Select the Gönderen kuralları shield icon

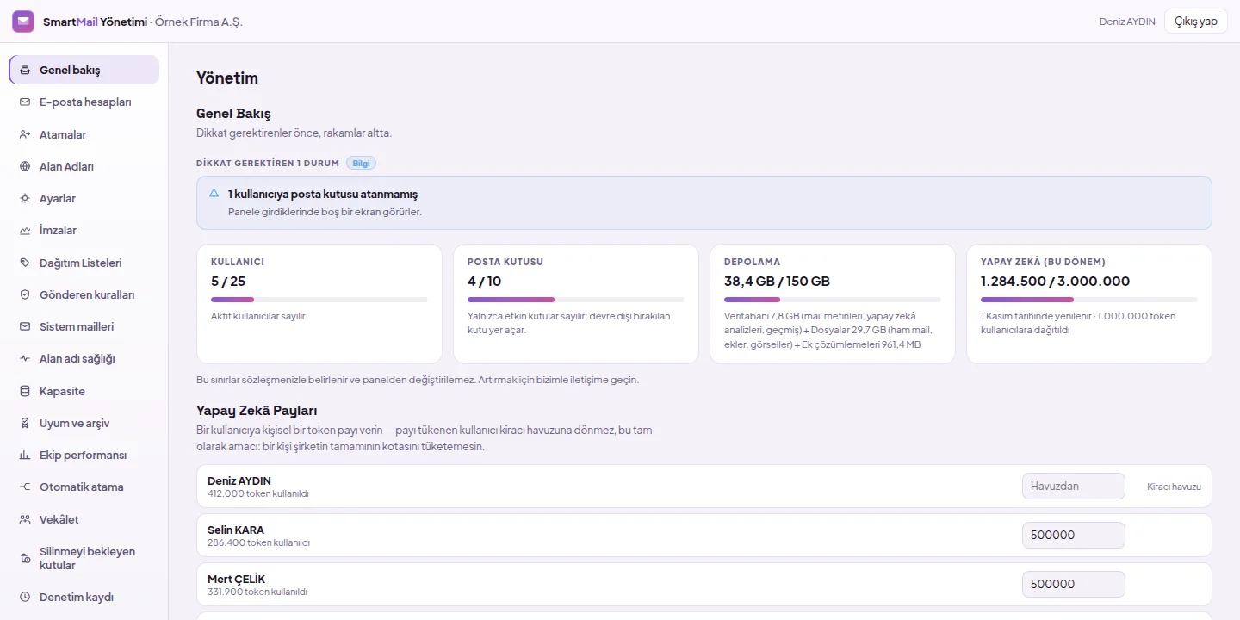click(25, 294)
